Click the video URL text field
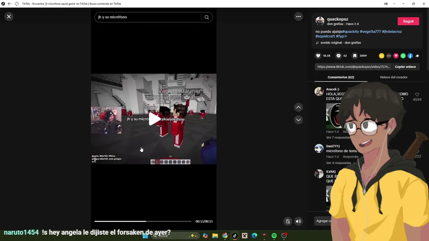Screen dimensions: 429x241 point(353,67)
